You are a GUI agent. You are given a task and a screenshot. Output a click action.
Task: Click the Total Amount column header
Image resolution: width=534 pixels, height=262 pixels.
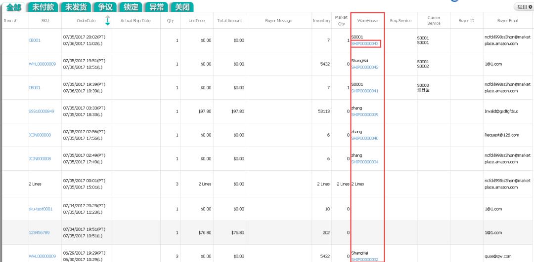point(229,20)
